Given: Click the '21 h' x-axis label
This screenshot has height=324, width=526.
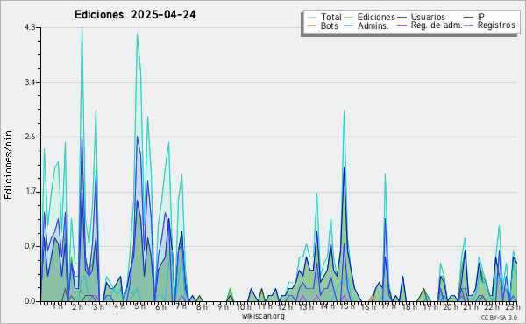Looking at the screenshot, I should [472, 306].
